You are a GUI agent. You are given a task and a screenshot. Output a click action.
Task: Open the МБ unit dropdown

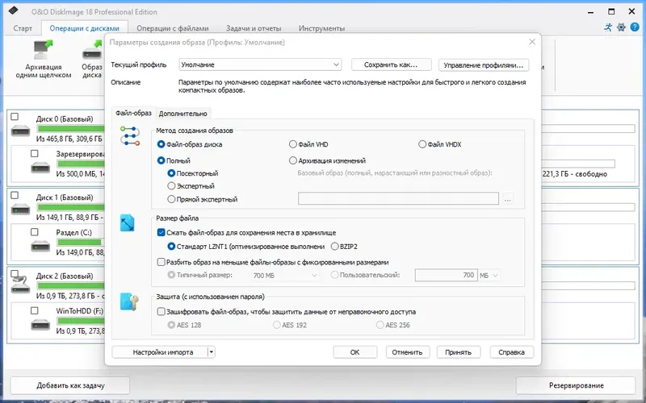(x=489, y=275)
